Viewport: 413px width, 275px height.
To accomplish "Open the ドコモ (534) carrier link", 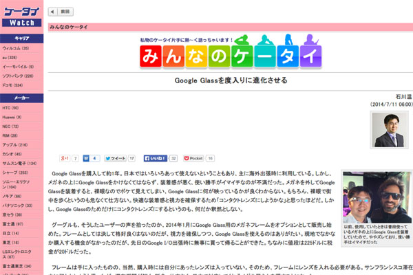I will click(12, 85).
